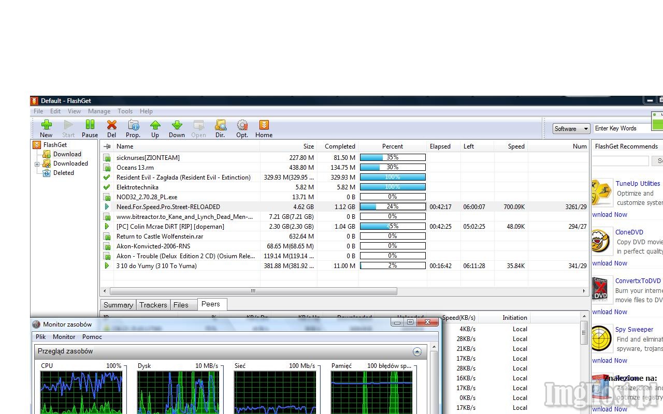Select the Downloaded folder in tree

coord(70,164)
